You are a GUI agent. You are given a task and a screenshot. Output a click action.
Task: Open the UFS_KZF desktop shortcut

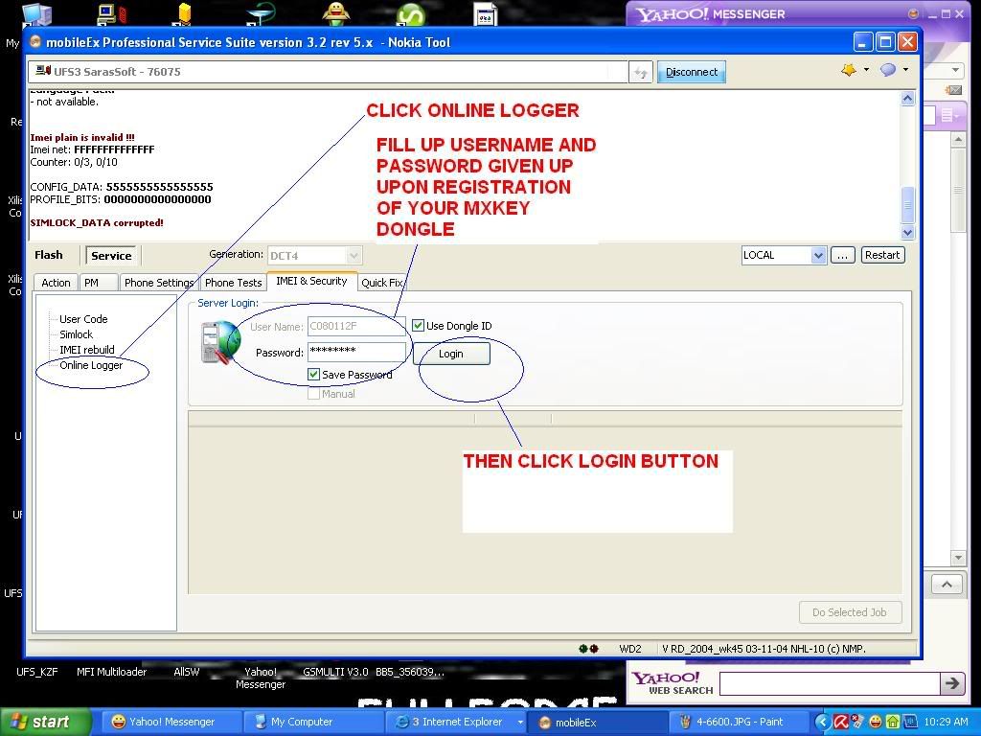click(37, 672)
